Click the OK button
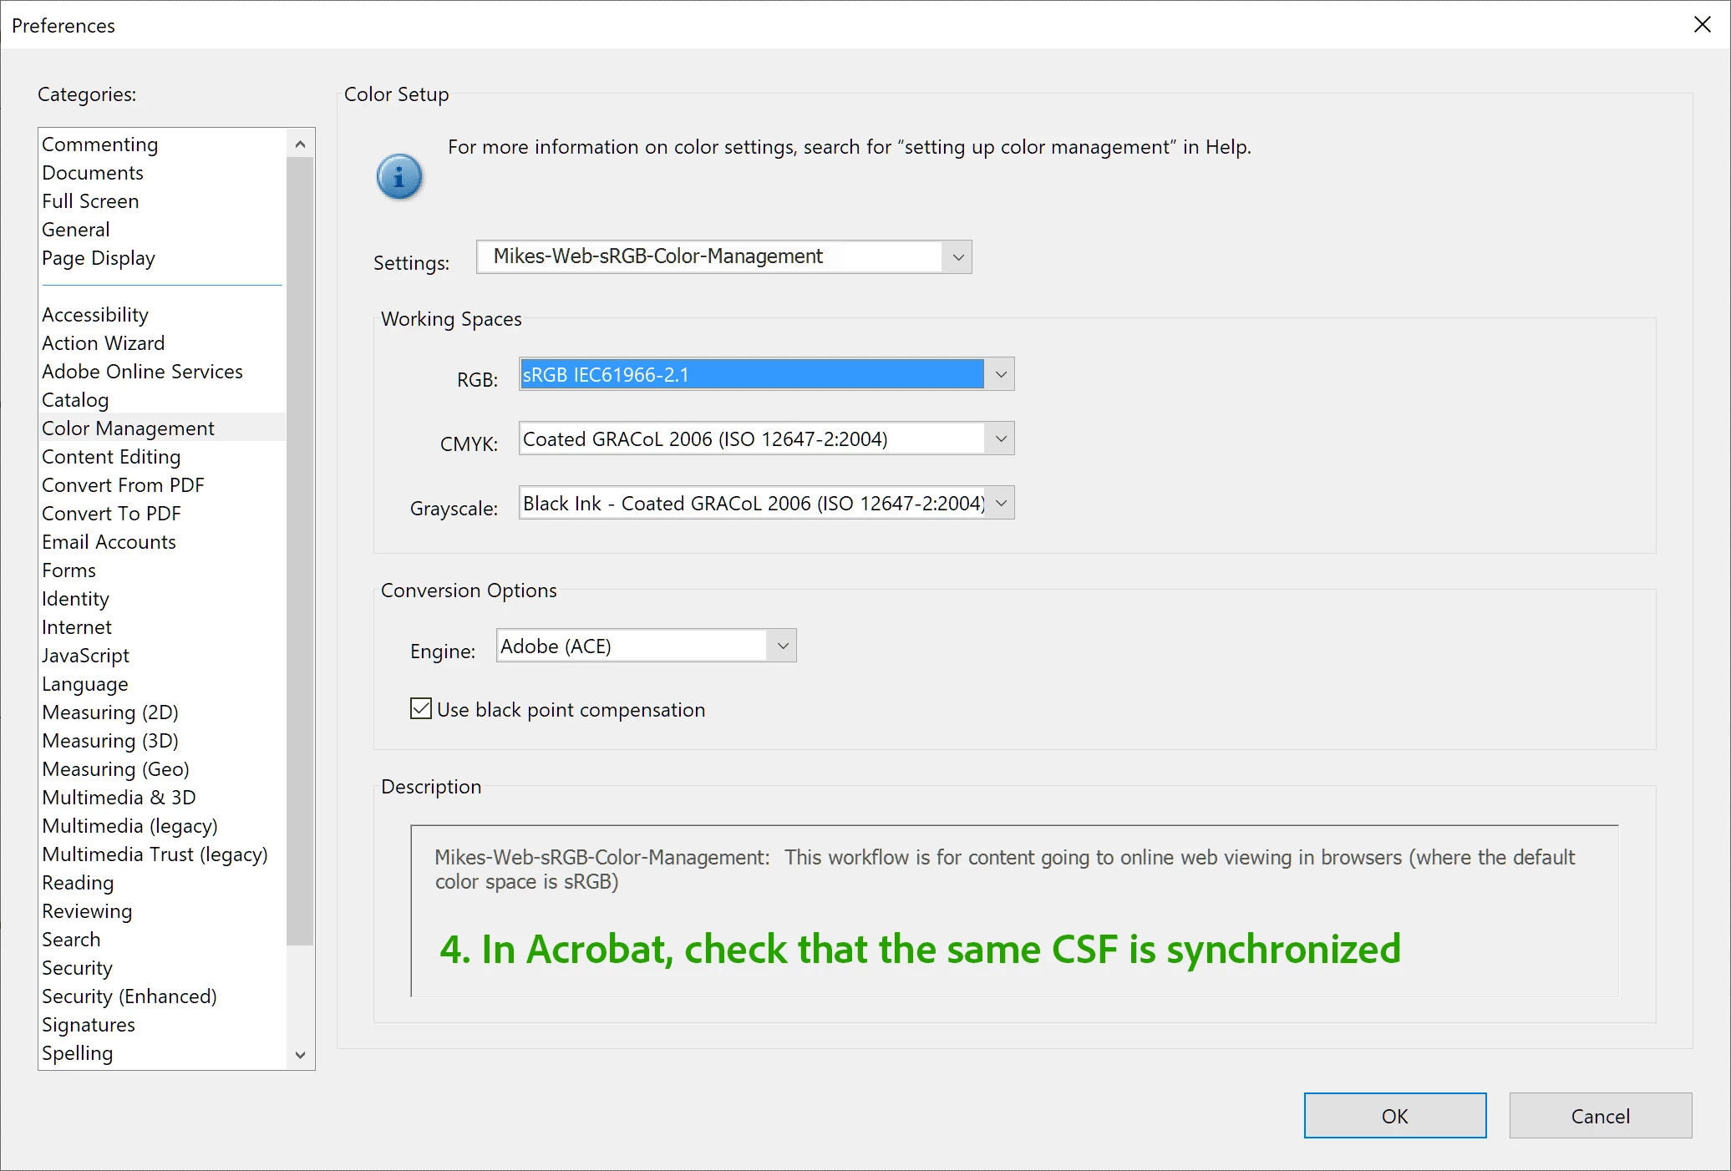Image resolution: width=1731 pixels, height=1171 pixels. click(x=1394, y=1116)
